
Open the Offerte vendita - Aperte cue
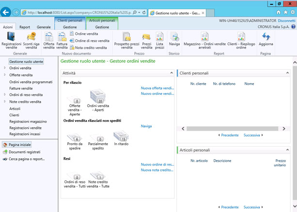pyautogui.click(x=75, y=106)
